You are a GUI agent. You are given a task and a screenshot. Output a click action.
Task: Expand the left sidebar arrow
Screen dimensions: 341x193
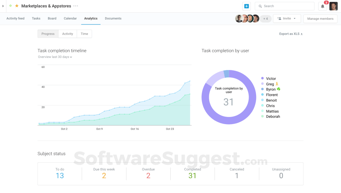pyautogui.click(x=3, y=6)
